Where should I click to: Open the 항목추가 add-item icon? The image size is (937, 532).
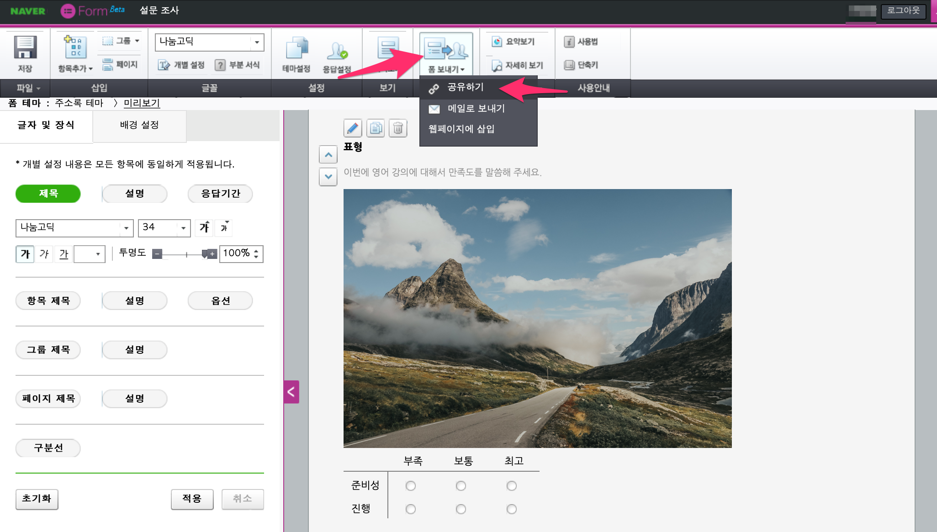(x=75, y=47)
